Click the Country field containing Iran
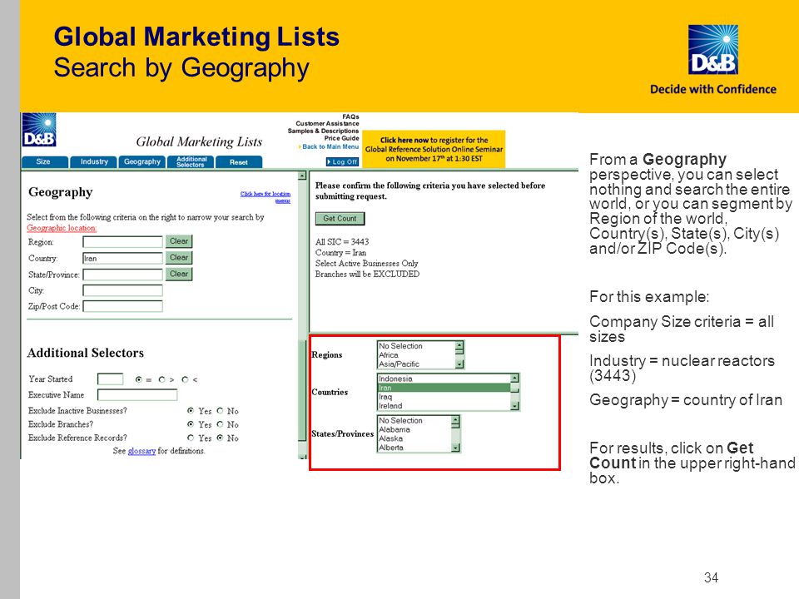The image size is (799, 599). [123, 258]
